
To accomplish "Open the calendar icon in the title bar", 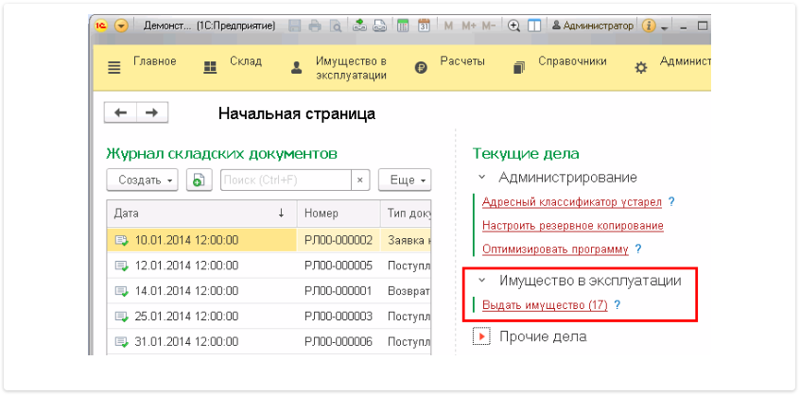I will [x=425, y=26].
